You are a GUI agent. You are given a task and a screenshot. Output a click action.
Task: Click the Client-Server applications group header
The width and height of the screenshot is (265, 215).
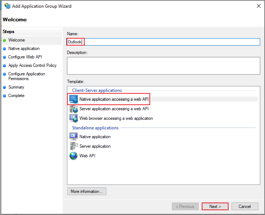pos(97,90)
